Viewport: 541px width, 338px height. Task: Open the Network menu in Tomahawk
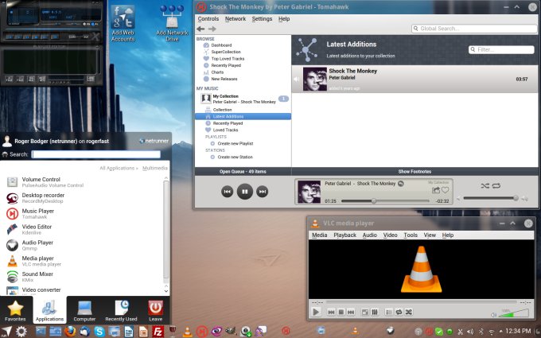pyautogui.click(x=235, y=18)
